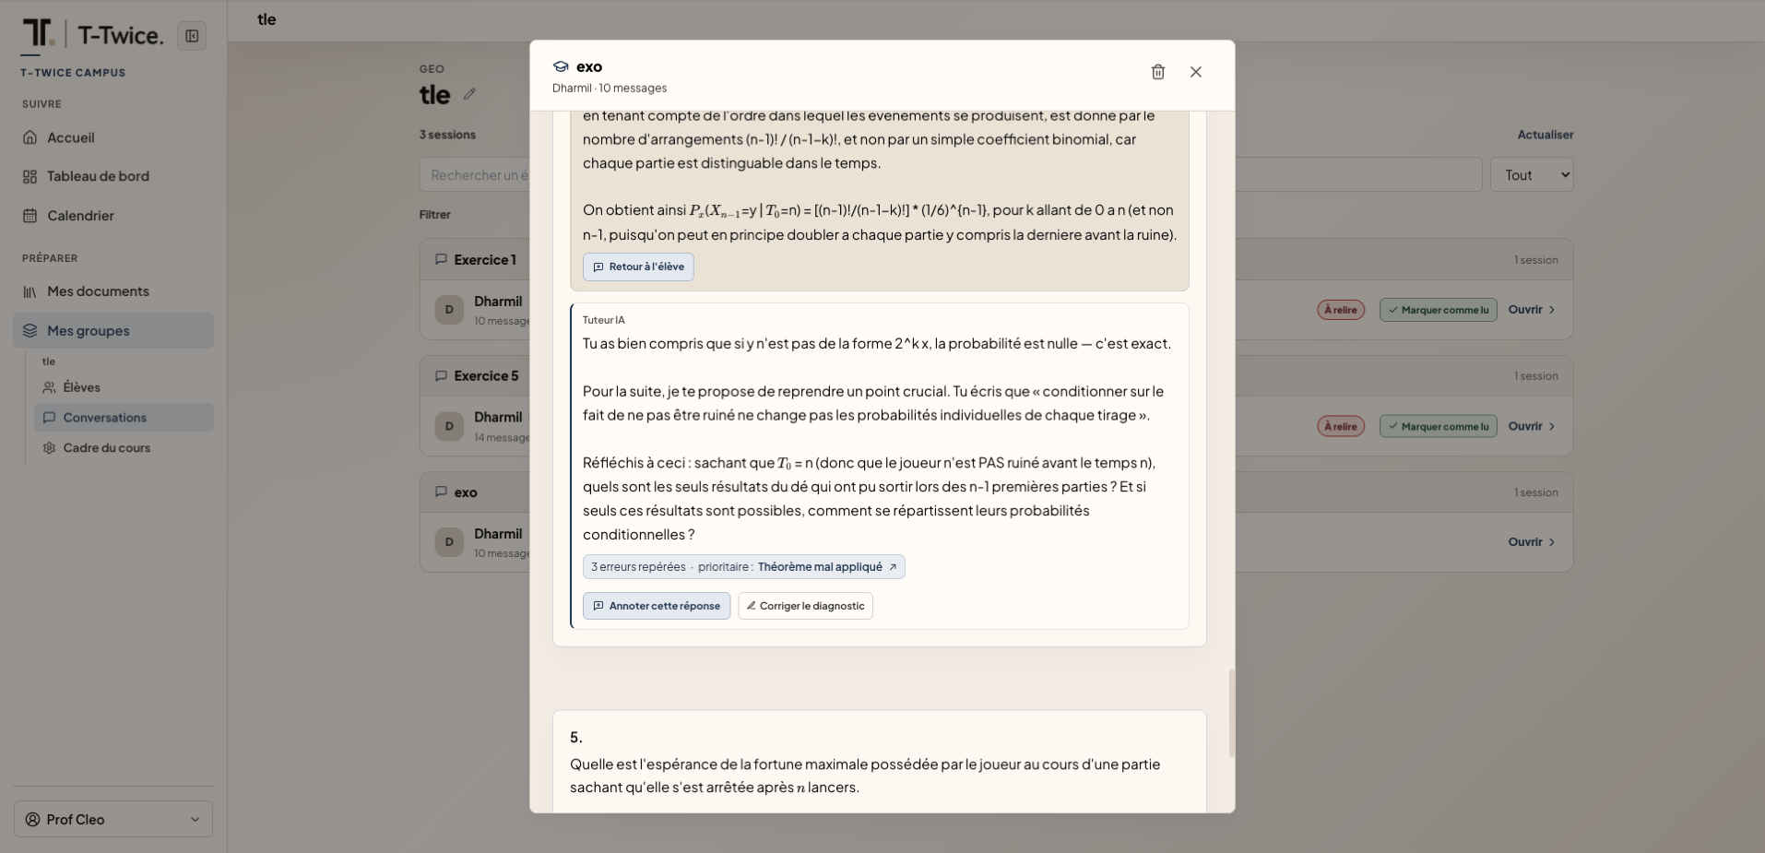Delete conversation with trash icon
The width and height of the screenshot is (1765, 853).
click(x=1158, y=72)
